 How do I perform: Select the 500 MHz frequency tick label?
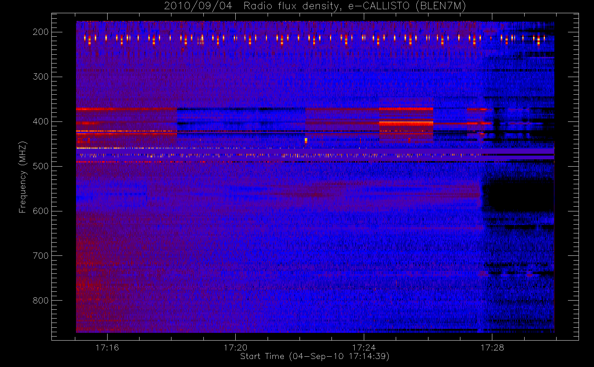pyautogui.click(x=41, y=166)
